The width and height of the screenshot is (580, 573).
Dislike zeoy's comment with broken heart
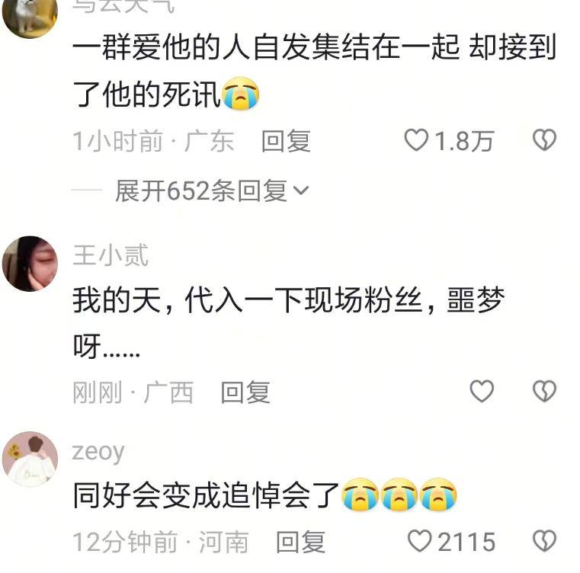(x=544, y=541)
